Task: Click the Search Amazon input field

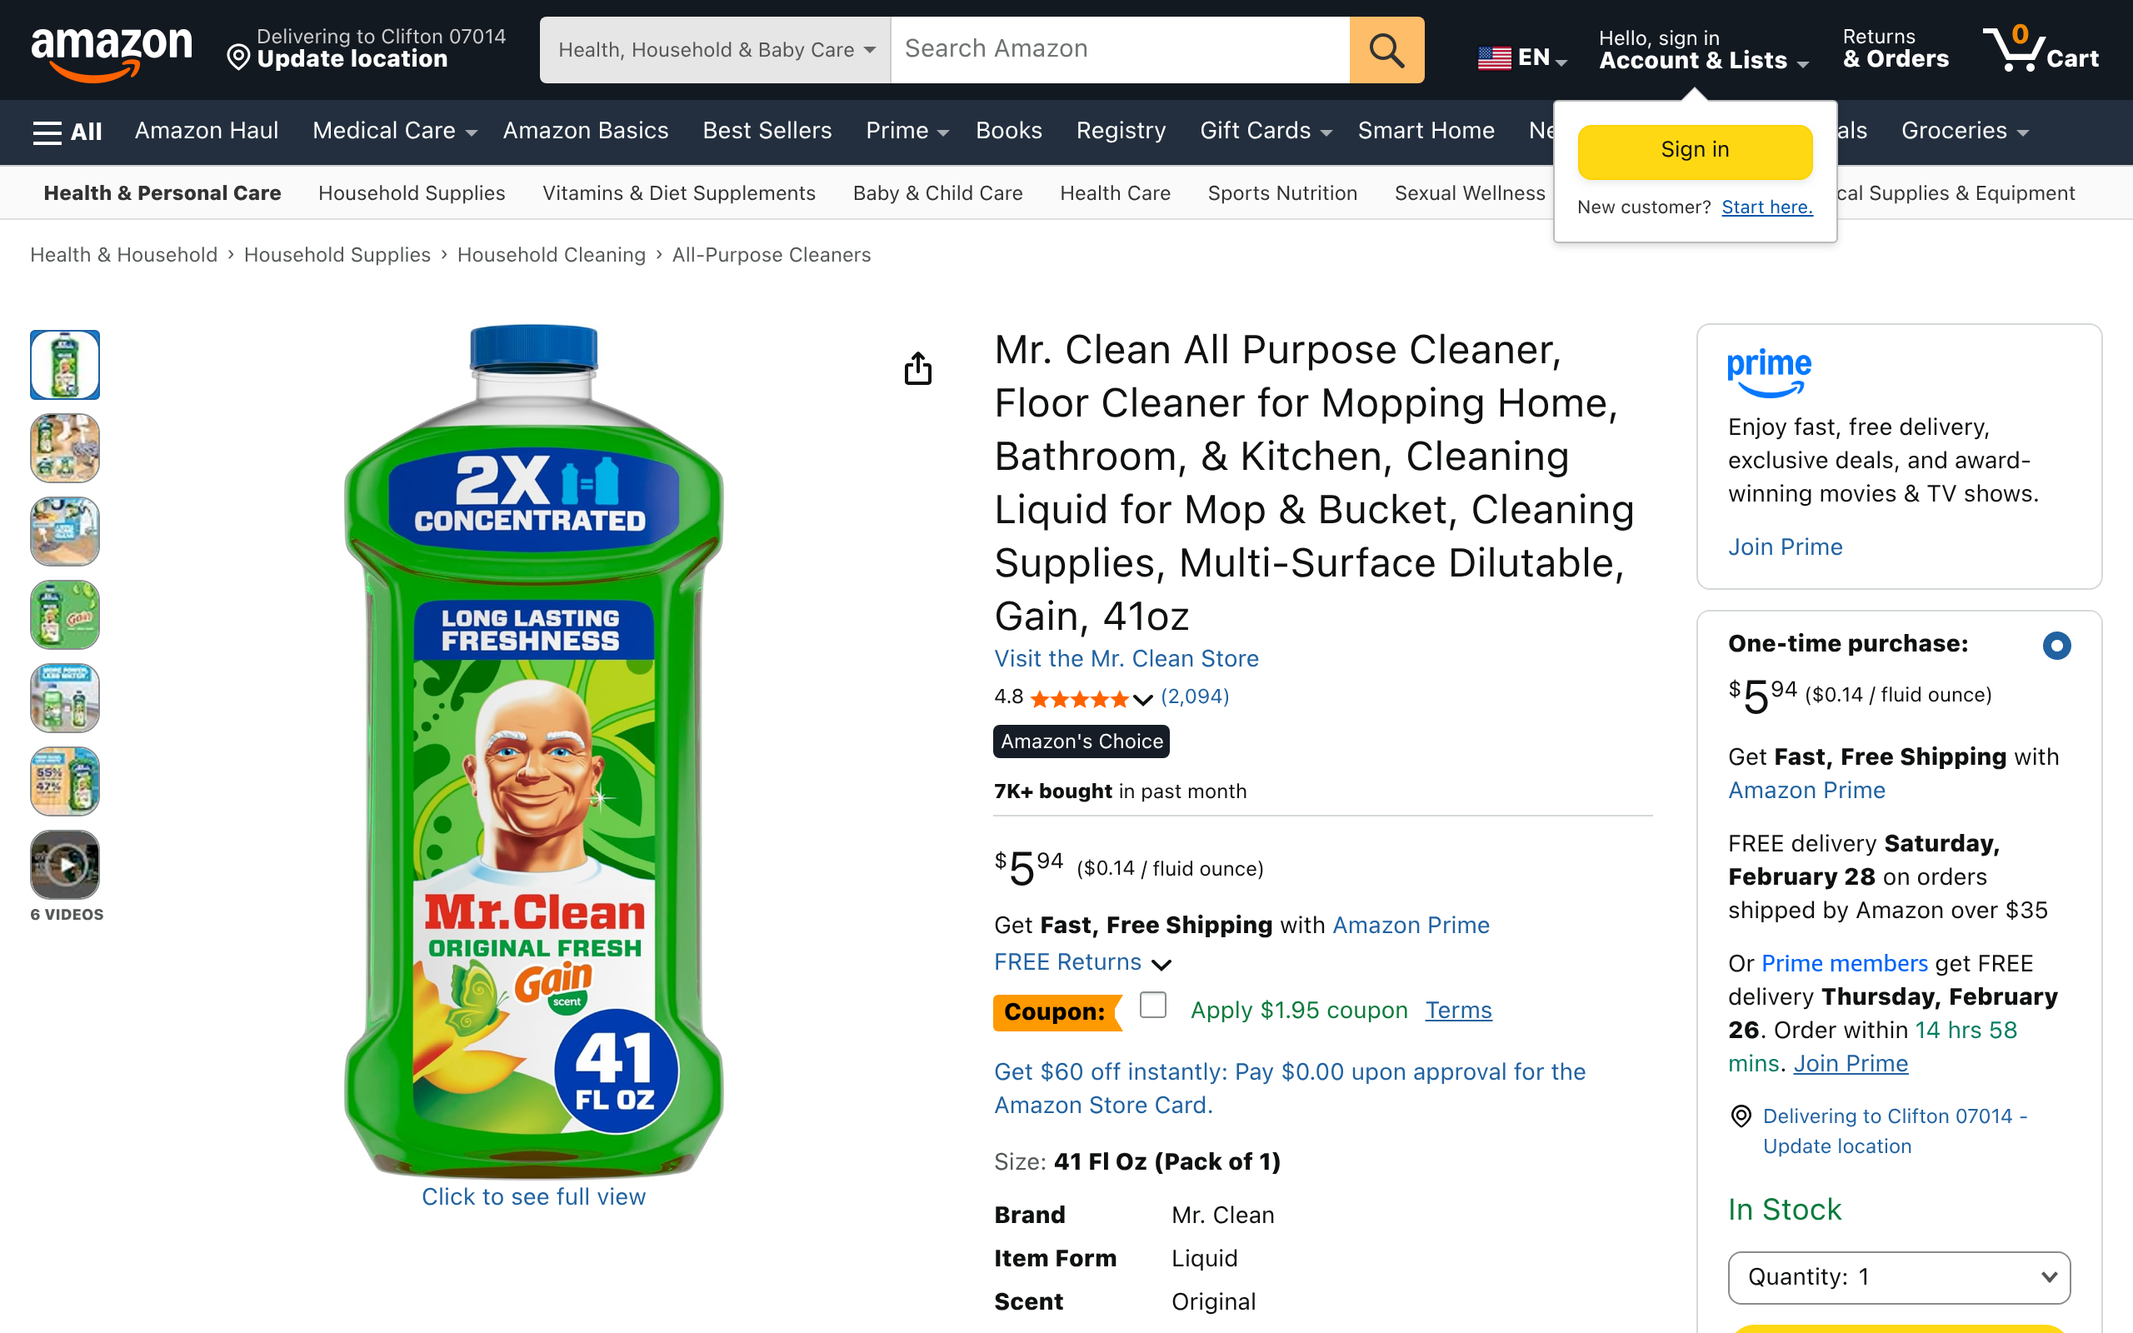Action: tap(1119, 50)
